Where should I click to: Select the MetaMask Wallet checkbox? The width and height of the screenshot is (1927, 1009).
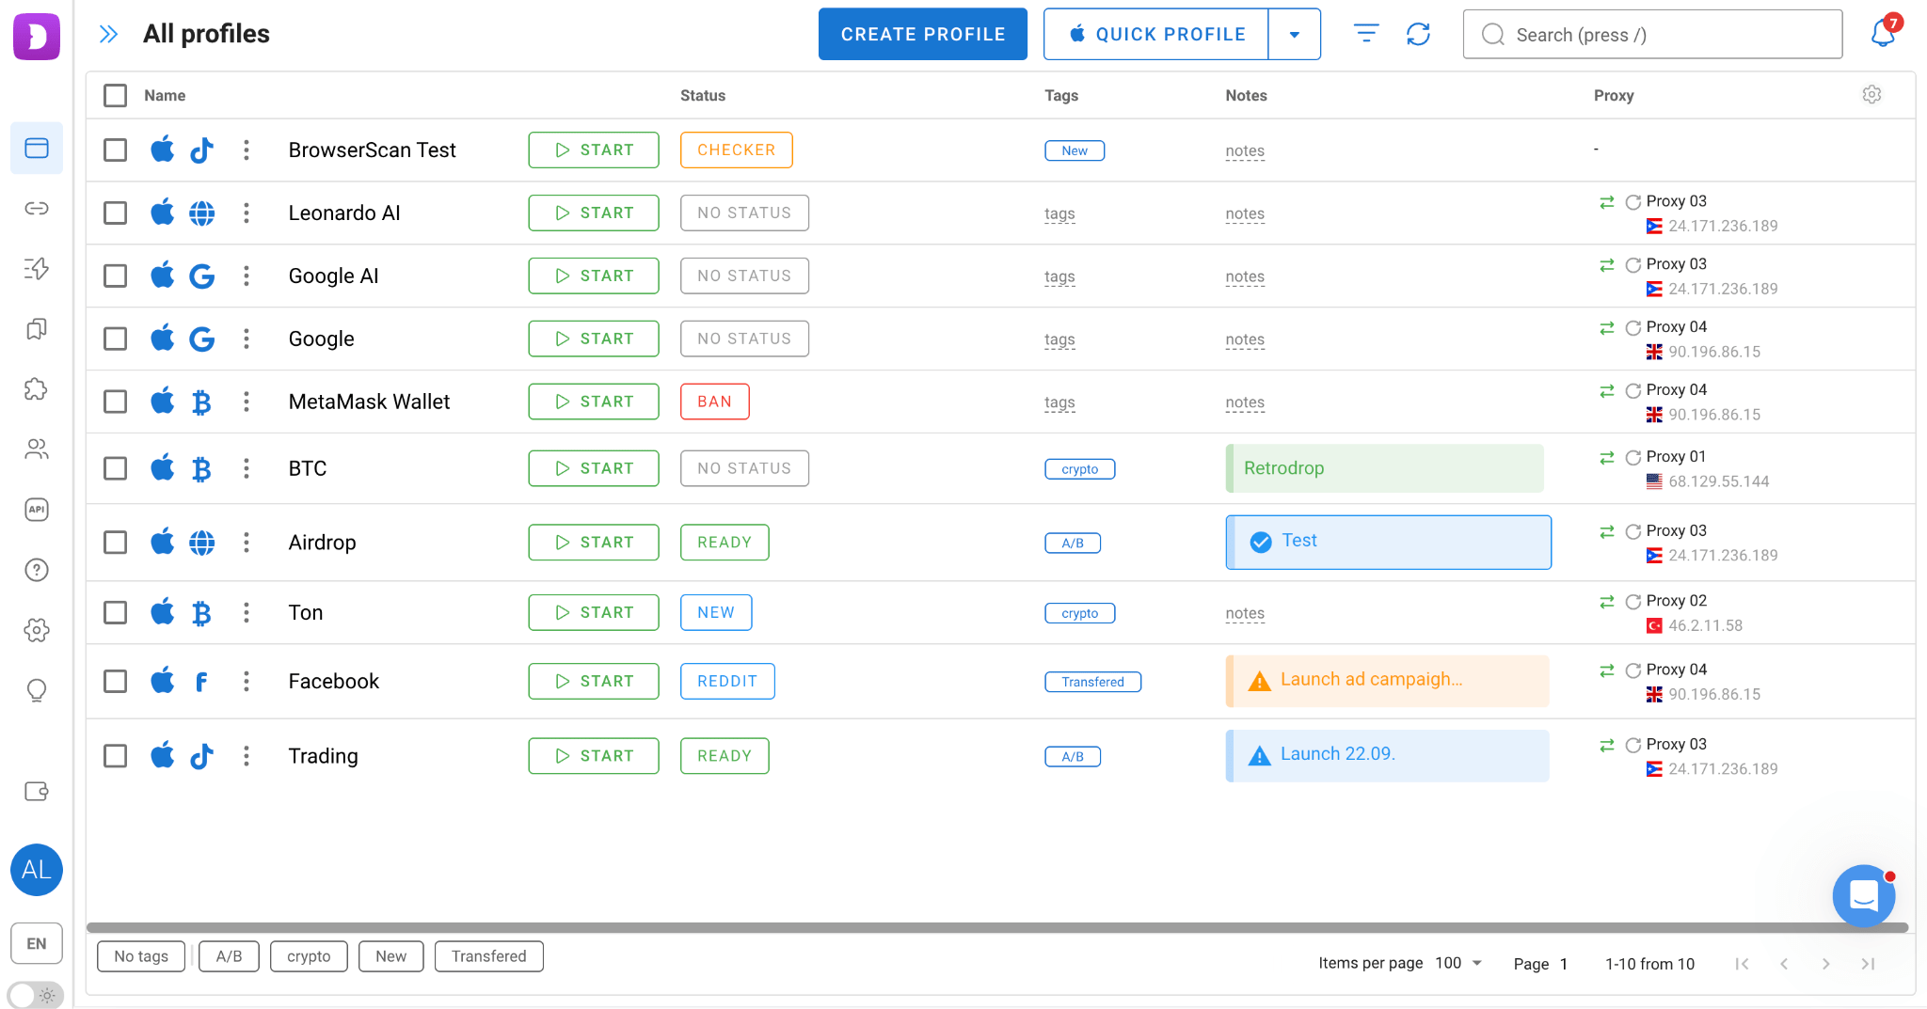tap(115, 402)
